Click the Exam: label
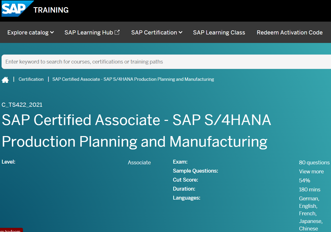 (x=180, y=162)
